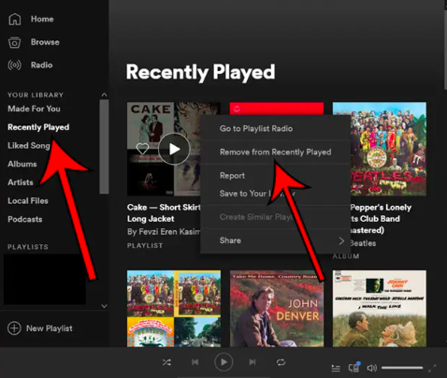Image resolution: width=447 pixels, height=378 pixels.
Task: Open Liked Songs in library
Action: (29, 146)
